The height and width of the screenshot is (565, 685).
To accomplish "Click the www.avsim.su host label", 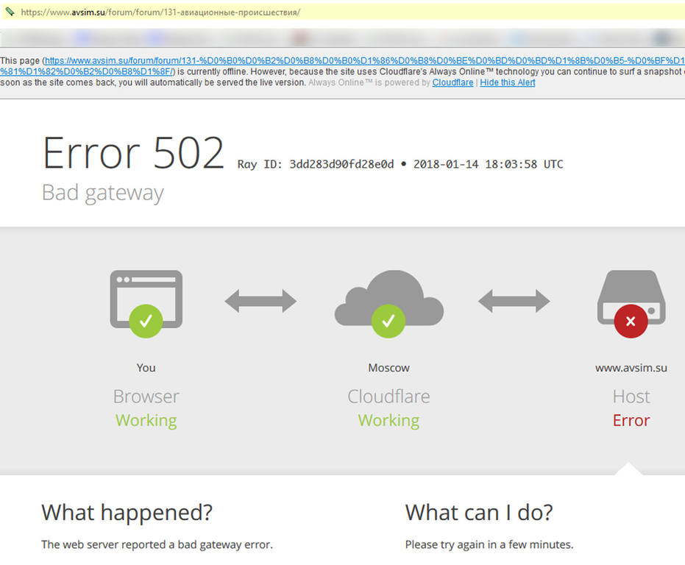I will [x=631, y=368].
